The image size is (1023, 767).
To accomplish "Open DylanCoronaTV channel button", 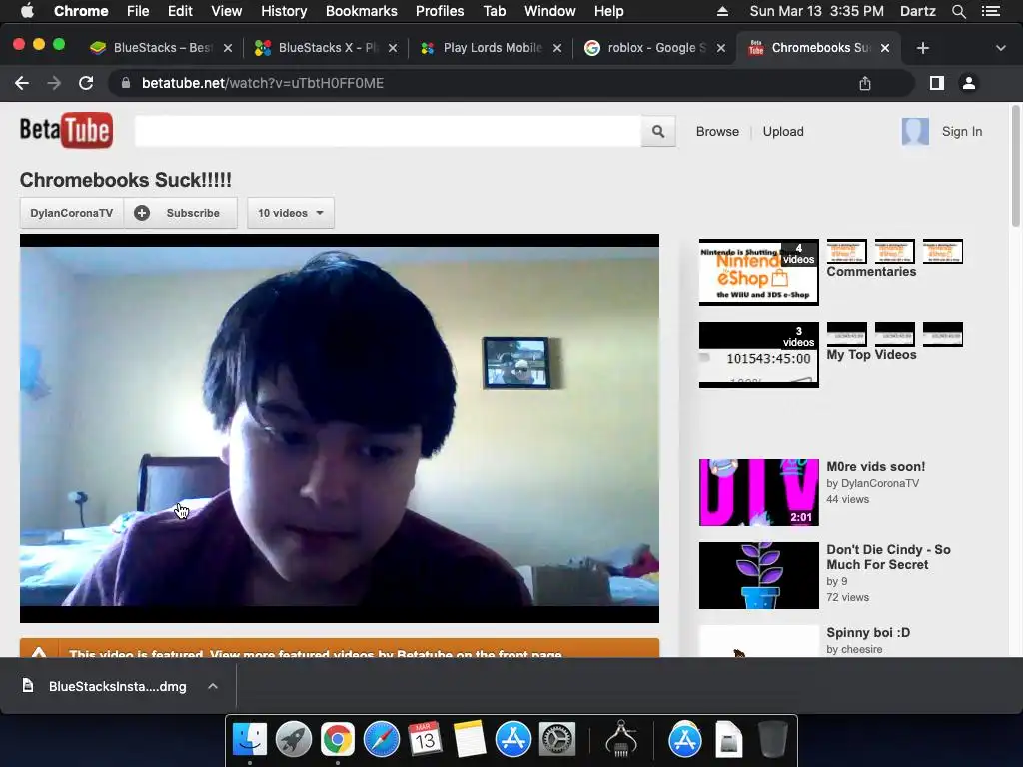I will (x=71, y=213).
